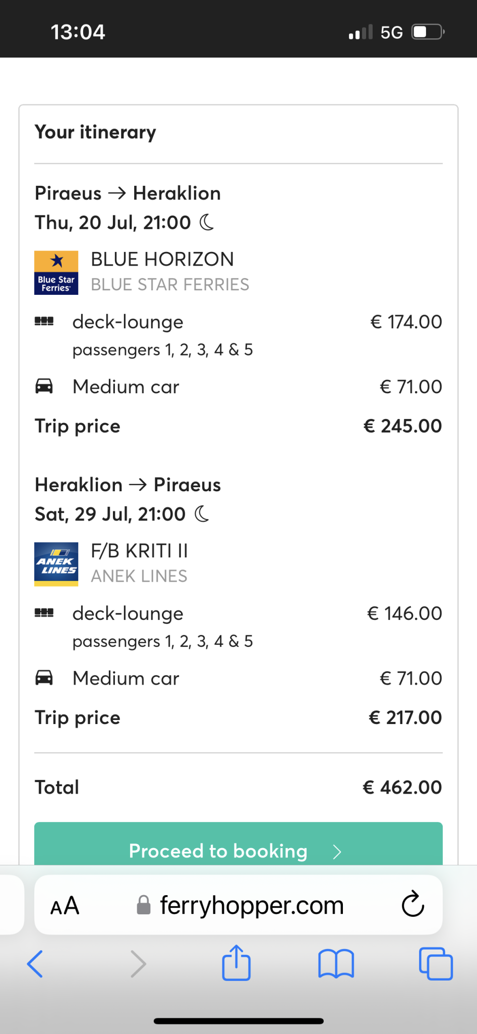Tap the moon icon next to Sat, 29 Jul
The height and width of the screenshot is (1034, 477).
click(x=202, y=514)
